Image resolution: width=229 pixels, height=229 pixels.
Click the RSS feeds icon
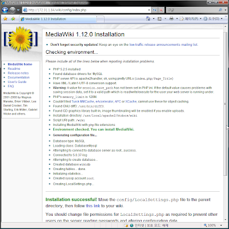click(x=160, y=19)
